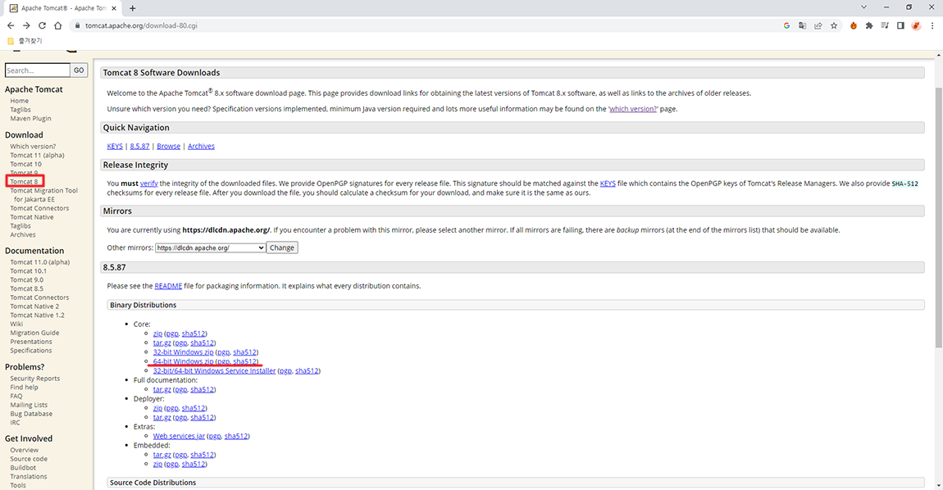The width and height of the screenshot is (943, 490).
Task: Open the README file link
Action: pyautogui.click(x=168, y=286)
